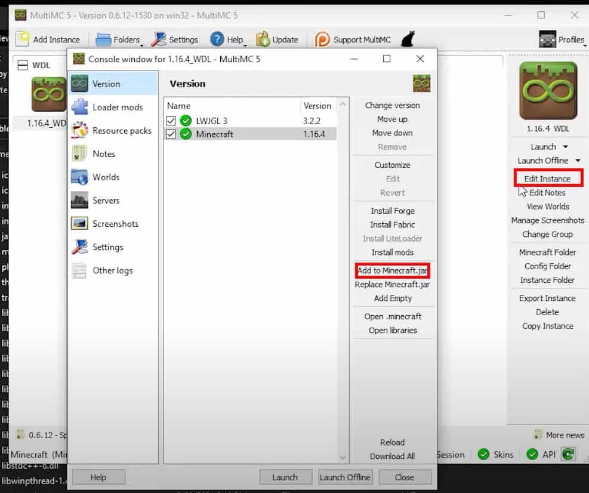Open the Screenshots page
This screenshot has width=589, height=493.
[113, 224]
